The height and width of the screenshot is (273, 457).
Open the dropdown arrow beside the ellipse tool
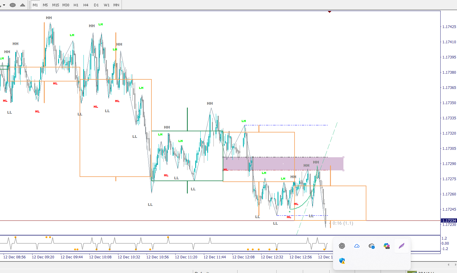(4, 5)
